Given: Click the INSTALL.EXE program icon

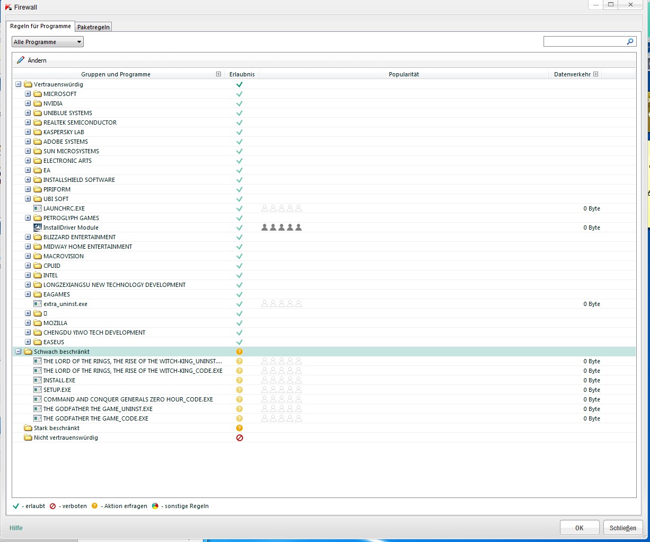Looking at the screenshot, I should point(38,380).
